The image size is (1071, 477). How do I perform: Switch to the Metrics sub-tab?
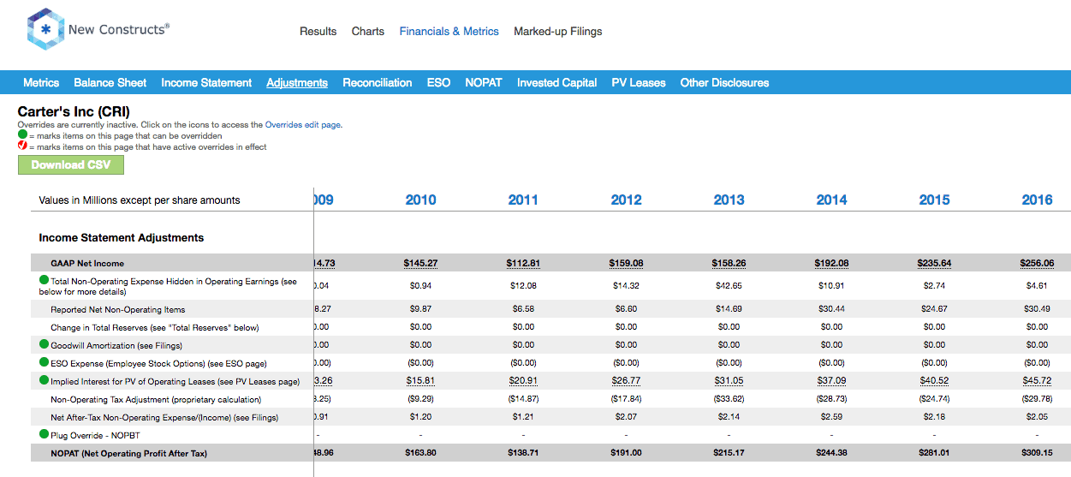coord(41,82)
